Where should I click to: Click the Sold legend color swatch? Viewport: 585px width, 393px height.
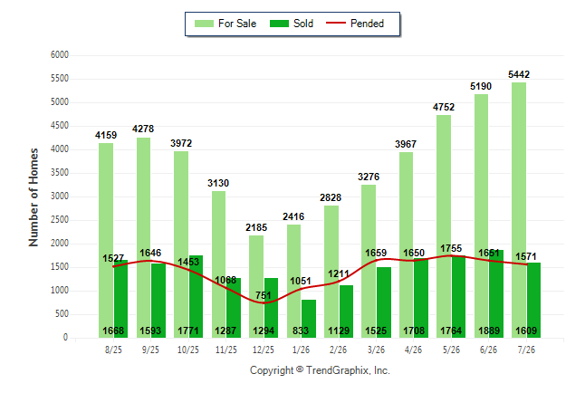pos(279,24)
